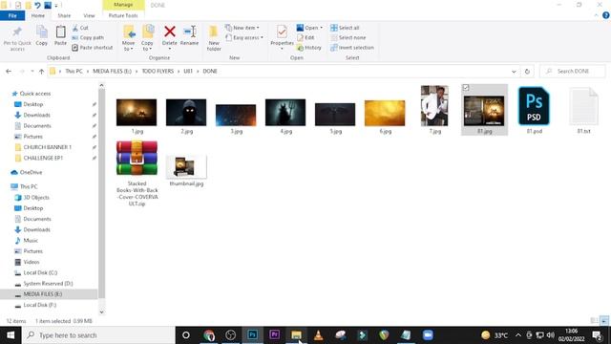
Task: Open the New item dropdown
Action: pos(242,28)
